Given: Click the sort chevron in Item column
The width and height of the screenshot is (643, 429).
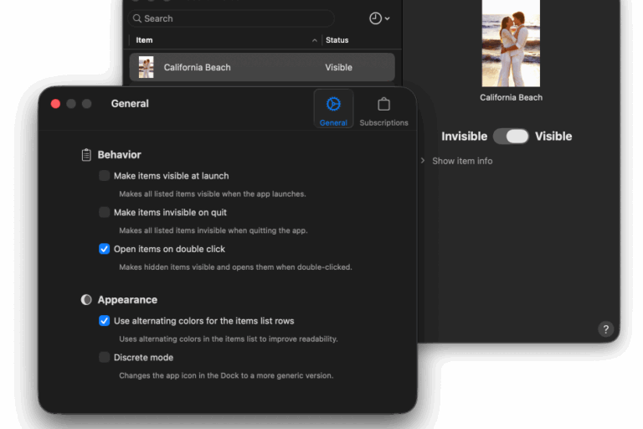Looking at the screenshot, I should click(315, 40).
